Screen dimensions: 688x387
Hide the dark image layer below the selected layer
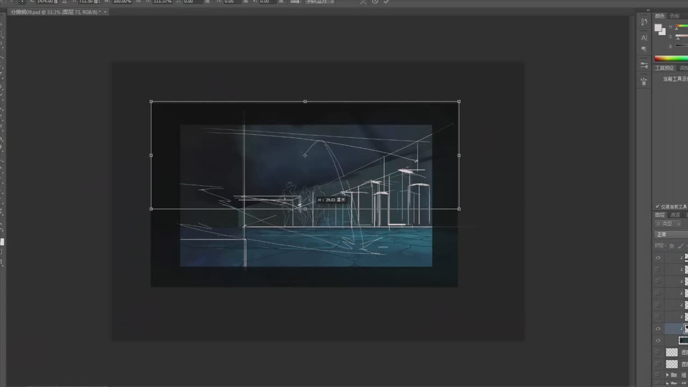coord(658,340)
